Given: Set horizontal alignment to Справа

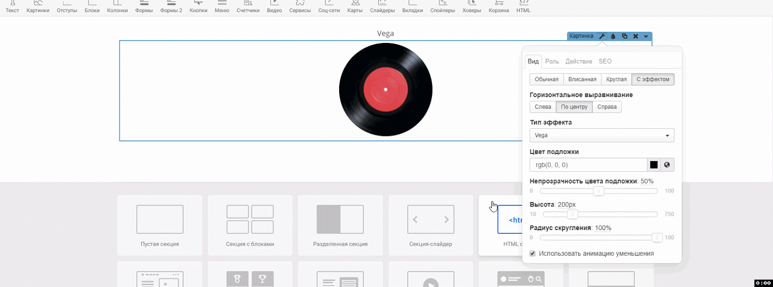Looking at the screenshot, I should click(x=607, y=107).
